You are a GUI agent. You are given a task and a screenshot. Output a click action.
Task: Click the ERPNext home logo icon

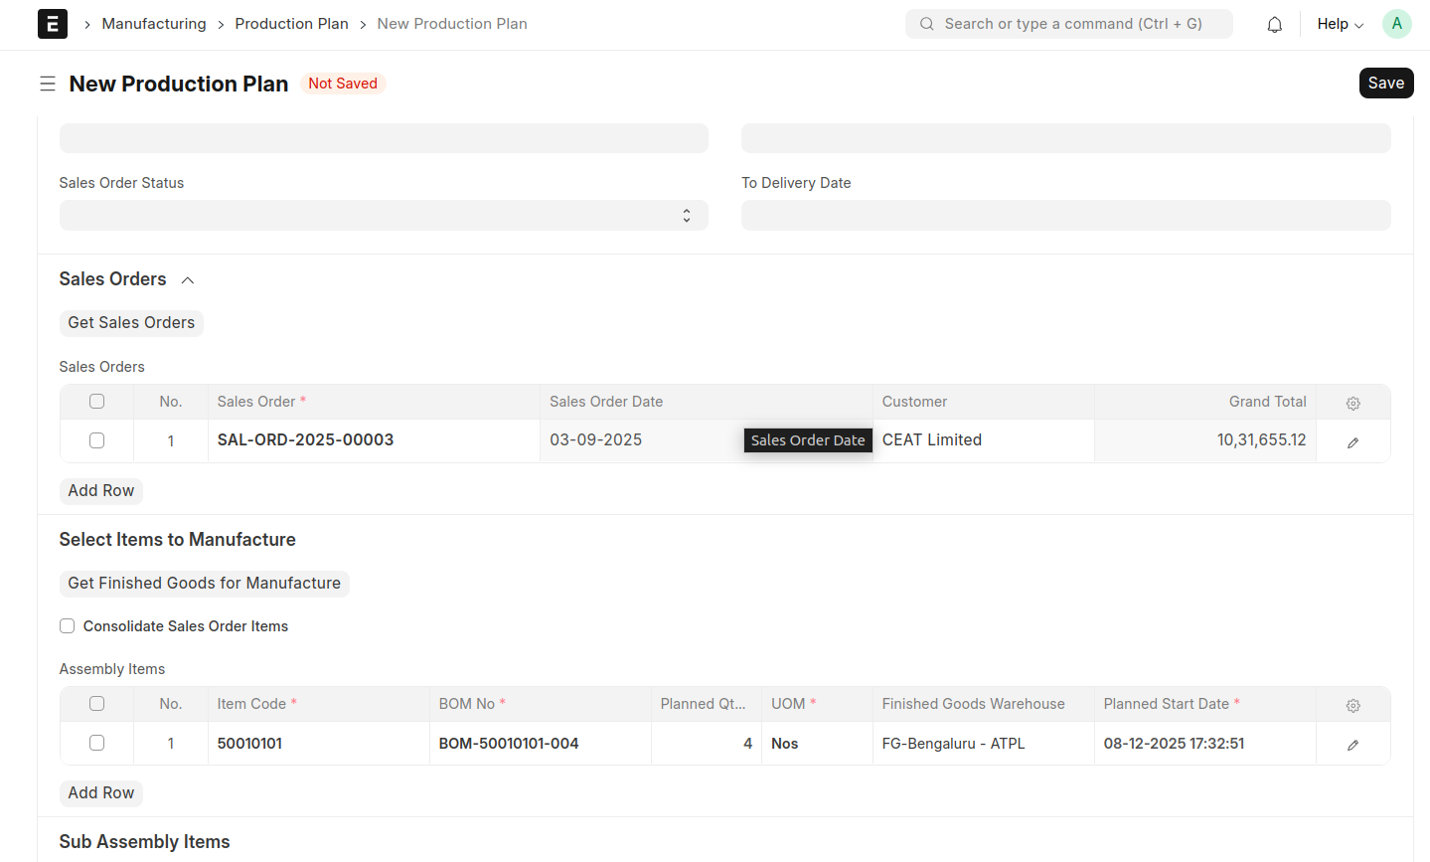[53, 24]
